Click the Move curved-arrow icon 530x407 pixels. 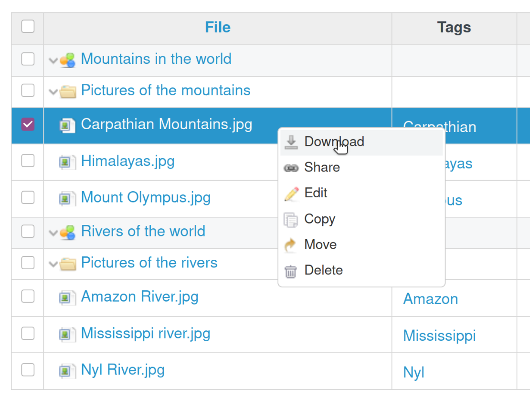click(x=290, y=244)
